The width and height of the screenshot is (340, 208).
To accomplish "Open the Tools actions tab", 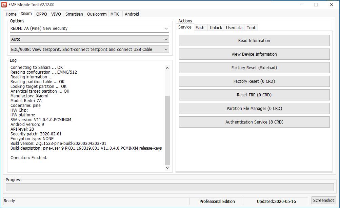I will coord(251,28).
